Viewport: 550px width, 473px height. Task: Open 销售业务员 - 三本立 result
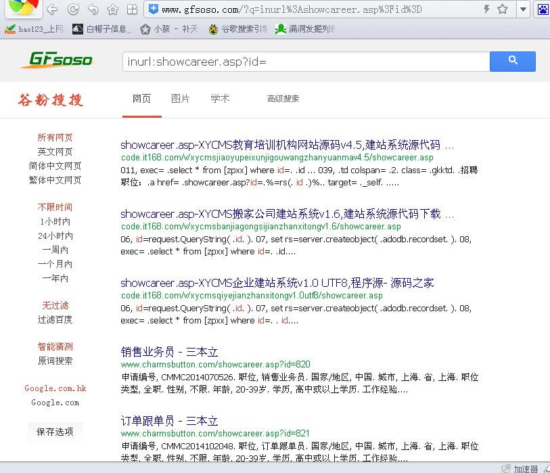(169, 352)
